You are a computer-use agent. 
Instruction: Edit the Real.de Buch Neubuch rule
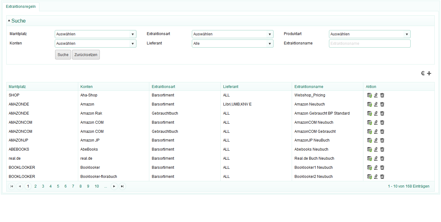tap(376, 158)
